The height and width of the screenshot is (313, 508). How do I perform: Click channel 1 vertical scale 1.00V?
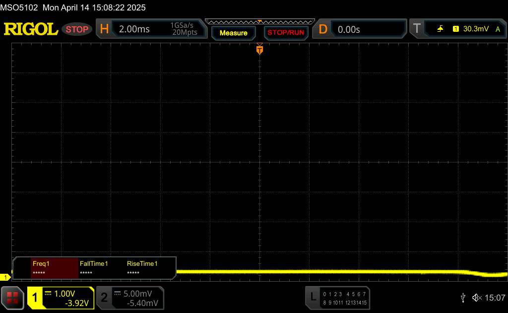(64, 294)
